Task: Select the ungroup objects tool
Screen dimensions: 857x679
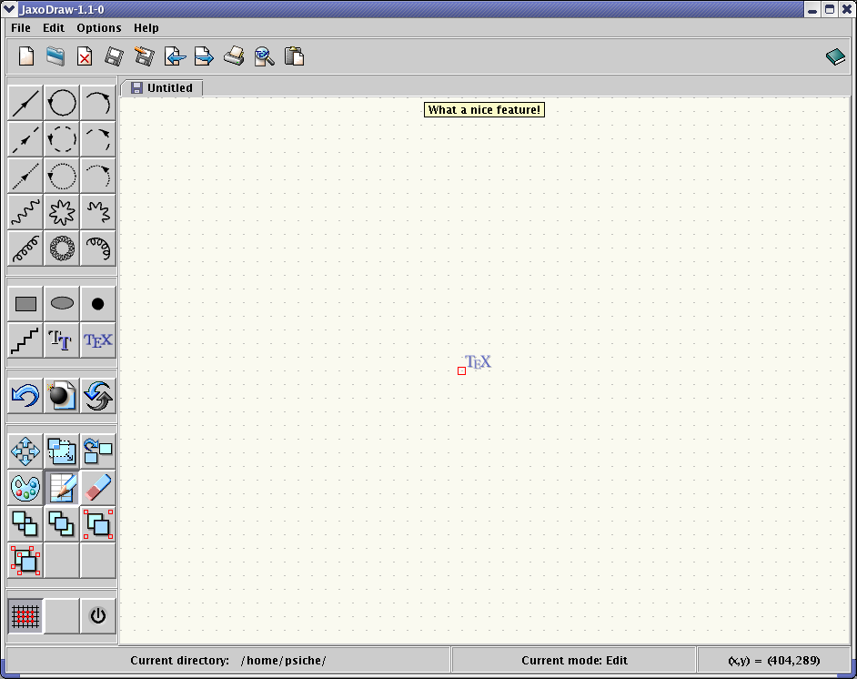Action: (25, 561)
